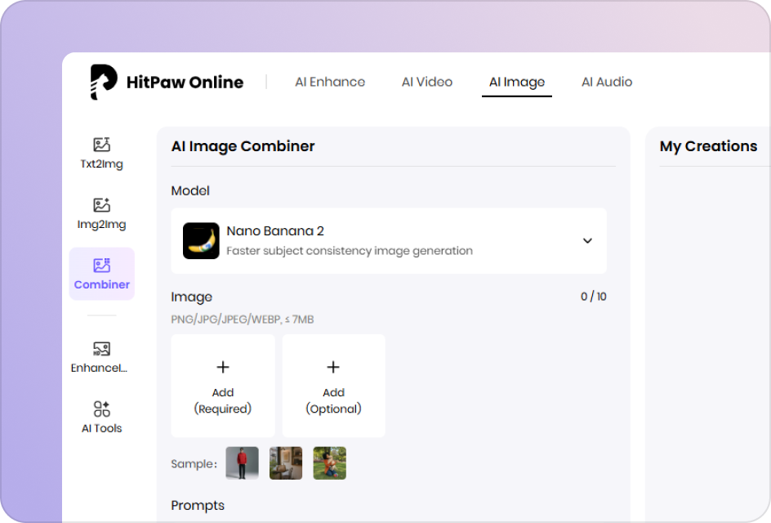This screenshot has width=771, height=523.
Task: Click the Add (Optional) label
Action: (x=333, y=400)
